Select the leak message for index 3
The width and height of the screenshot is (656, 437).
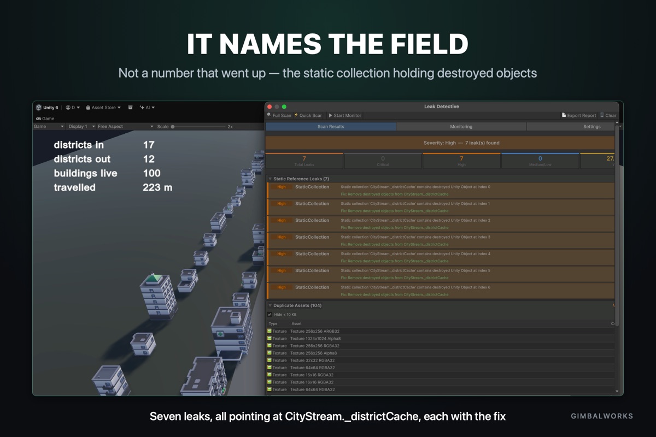(x=415, y=237)
